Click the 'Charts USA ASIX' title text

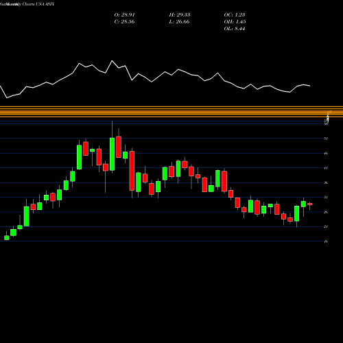coord(38,4)
